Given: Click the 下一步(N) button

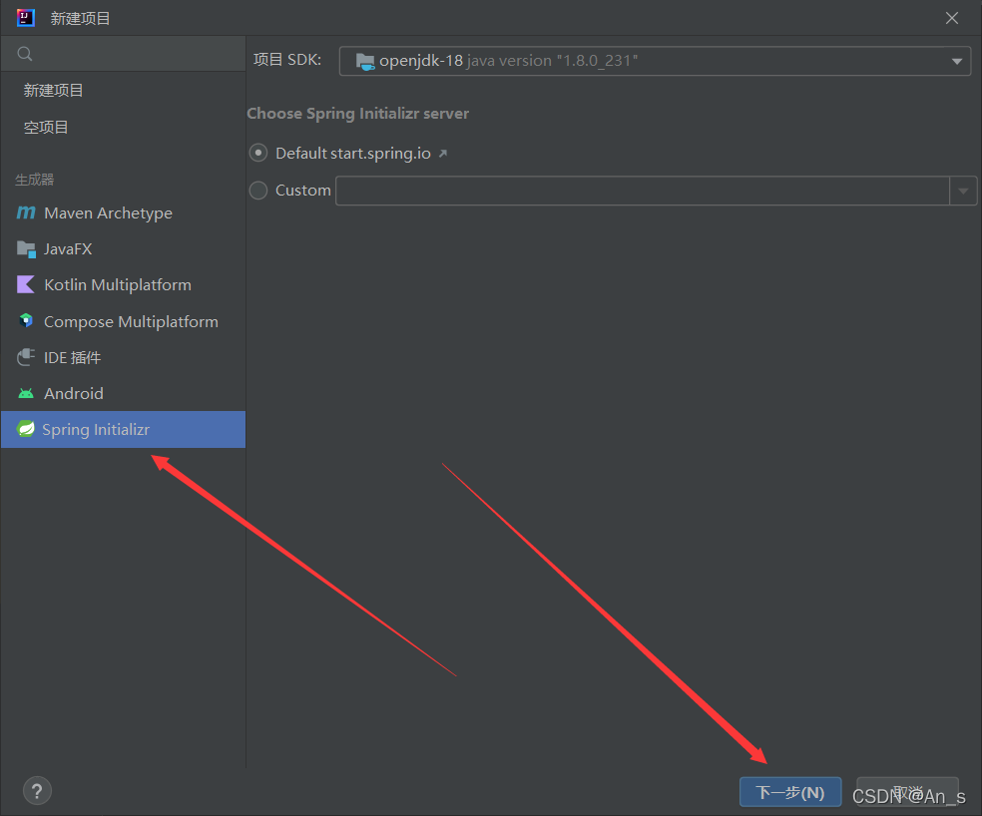Looking at the screenshot, I should [x=790, y=792].
